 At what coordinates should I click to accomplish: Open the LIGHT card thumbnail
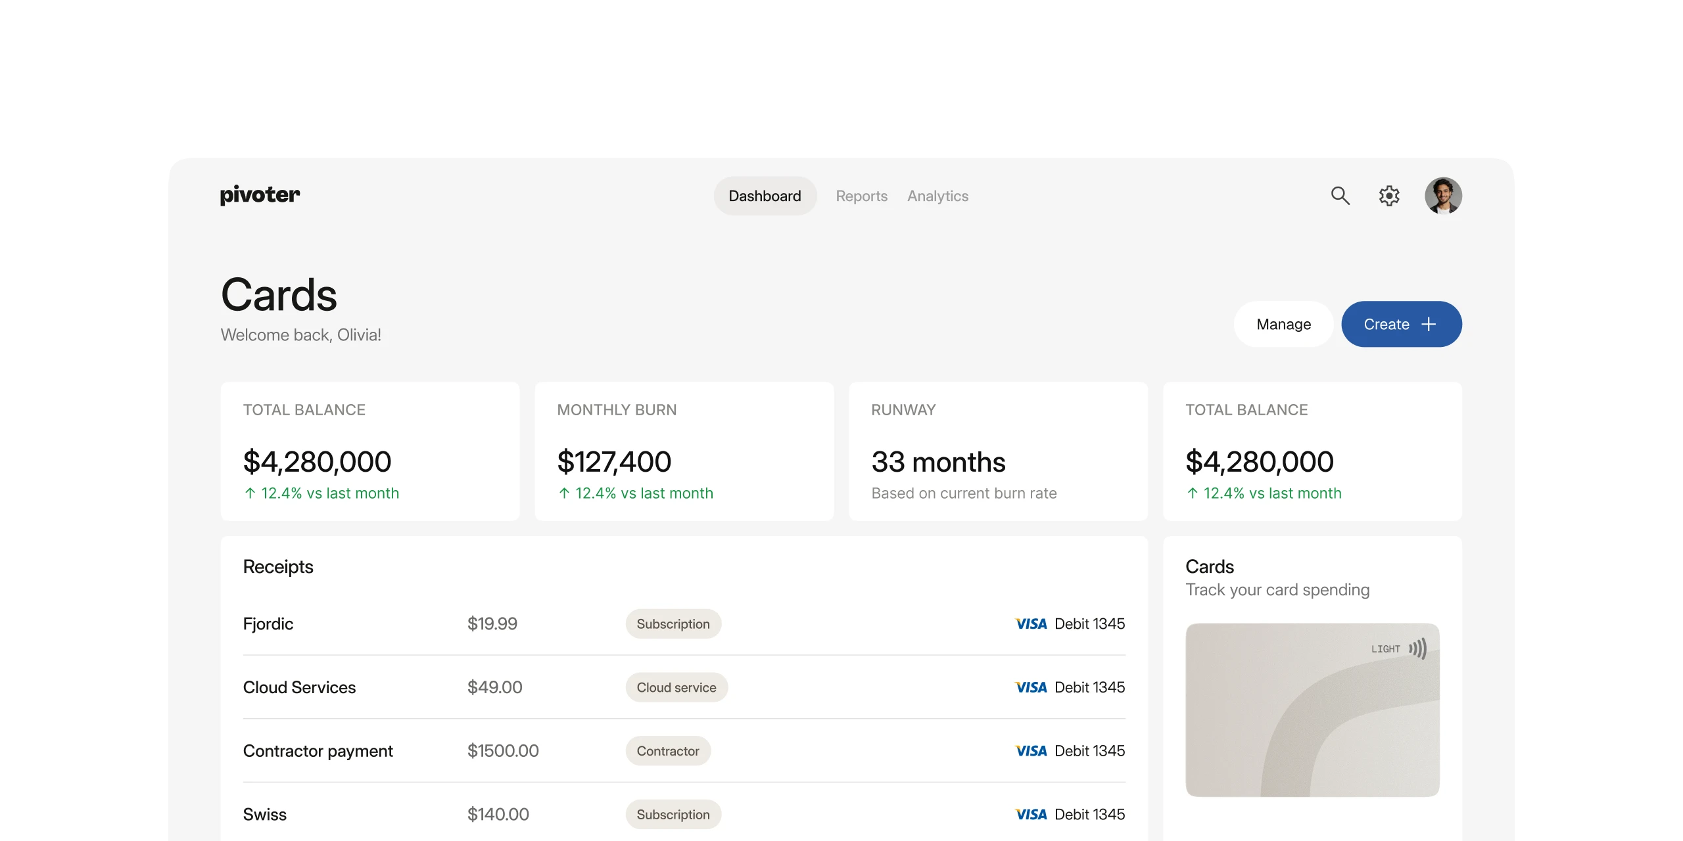[x=1312, y=710]
